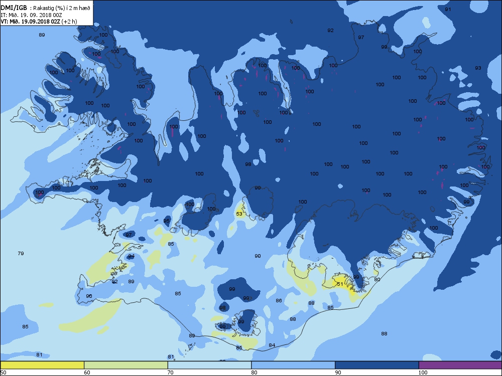Click the 'VT: Mið. 19.09.2018 02Z (+2 h)' line
The image size is (502, 376).
pos(39,22)
